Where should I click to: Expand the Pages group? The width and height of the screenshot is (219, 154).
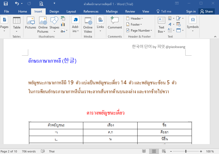click(x=4, y=24)
